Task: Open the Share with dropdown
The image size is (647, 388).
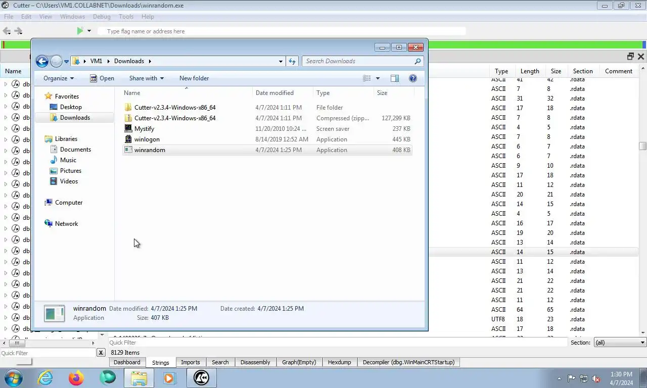Action: point(147,78)
